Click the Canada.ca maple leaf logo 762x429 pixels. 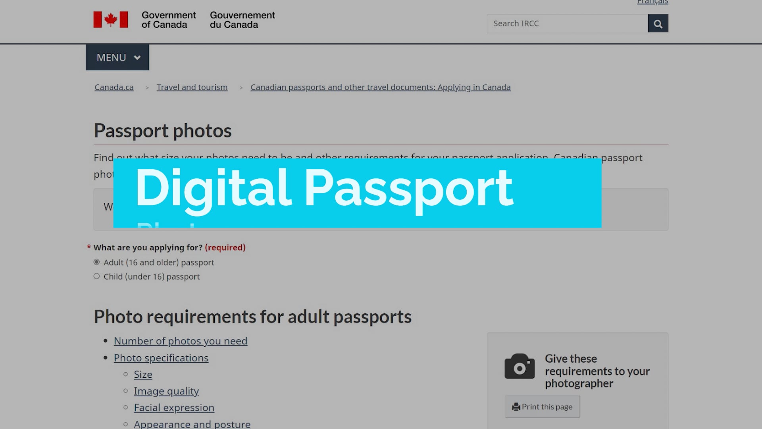point(110,20)
